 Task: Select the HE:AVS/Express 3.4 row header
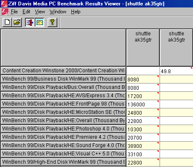tap(63, 96)
